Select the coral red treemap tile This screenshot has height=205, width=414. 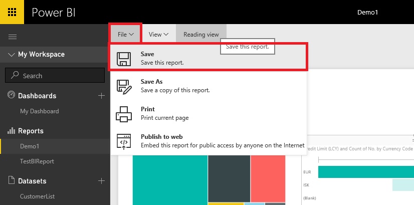click(x=268, y=178)
